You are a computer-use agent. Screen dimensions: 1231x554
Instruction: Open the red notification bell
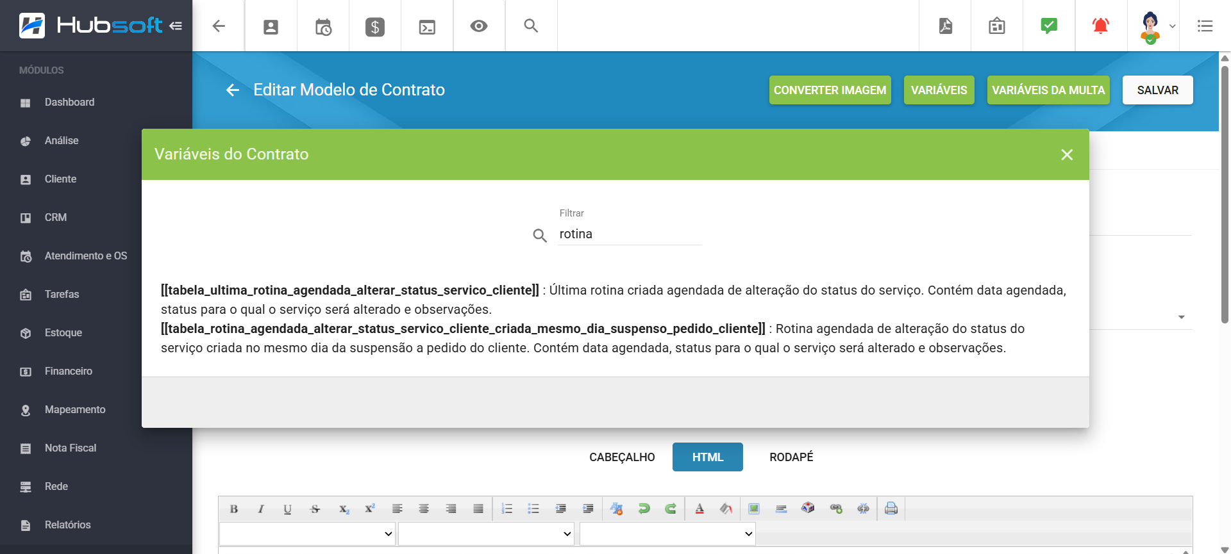pos(1101,26)
